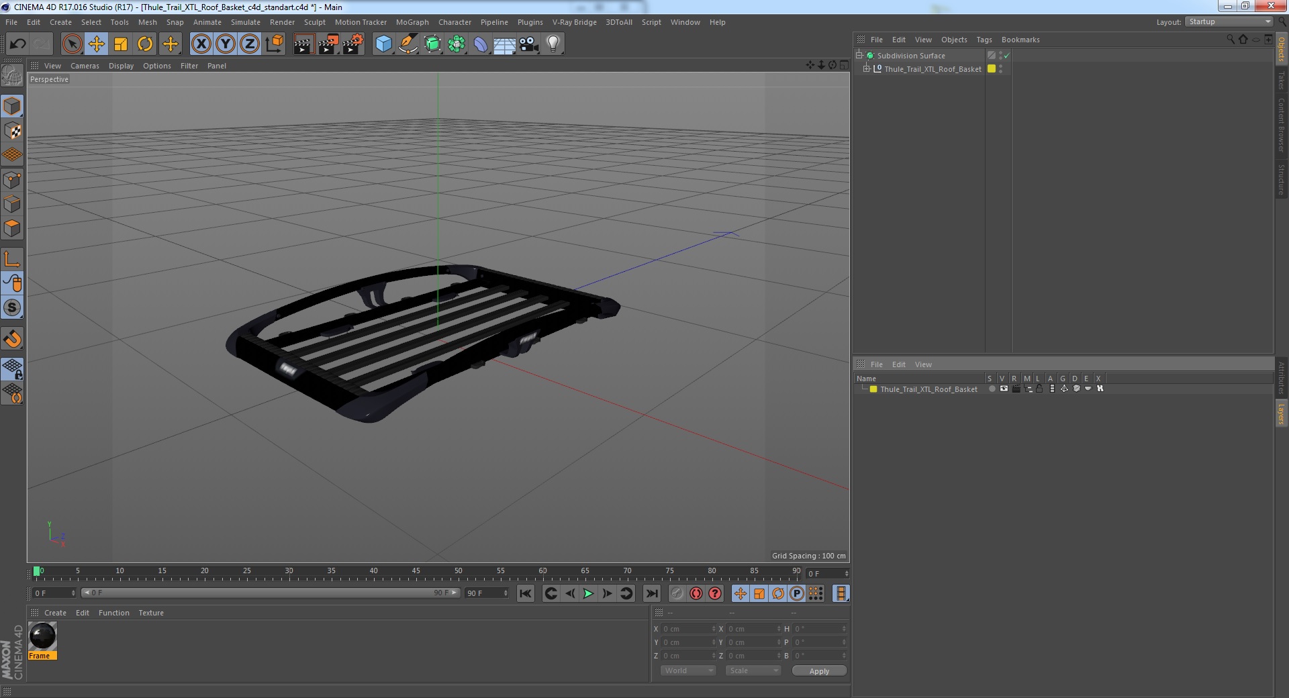Select the Scale tool
The image size is (1289, 698).
(121, 44)
